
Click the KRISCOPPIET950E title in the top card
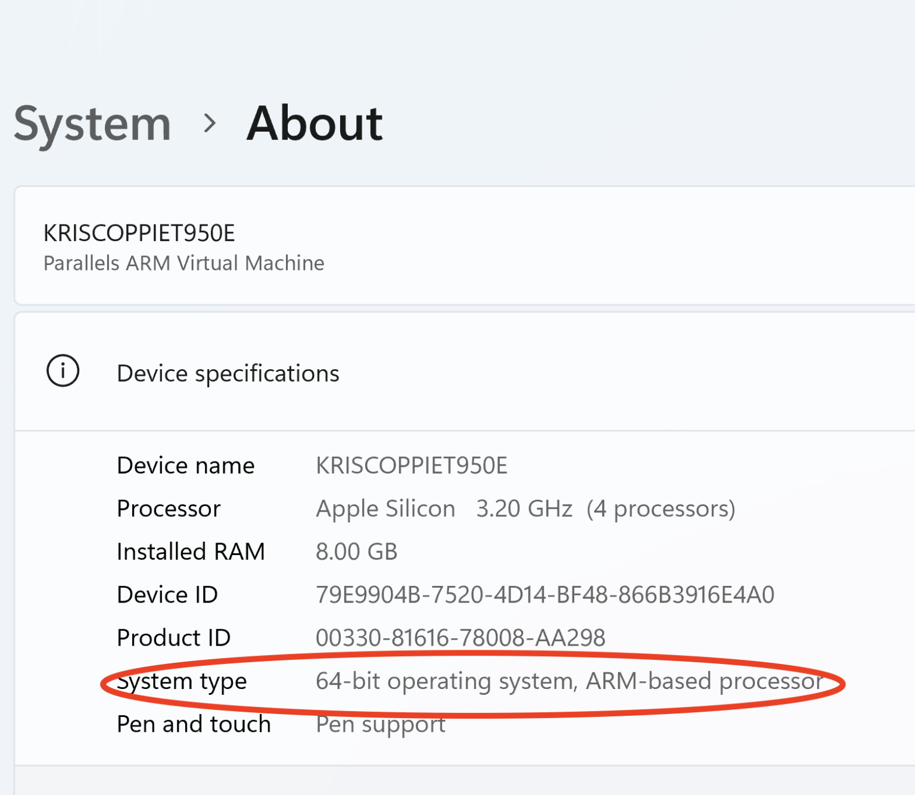(x=139, y=233)
